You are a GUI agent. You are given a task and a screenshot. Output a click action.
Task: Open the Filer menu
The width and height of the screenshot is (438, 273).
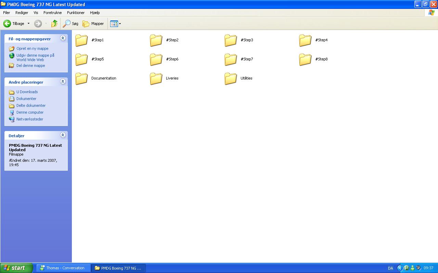(x=7, y=13)
